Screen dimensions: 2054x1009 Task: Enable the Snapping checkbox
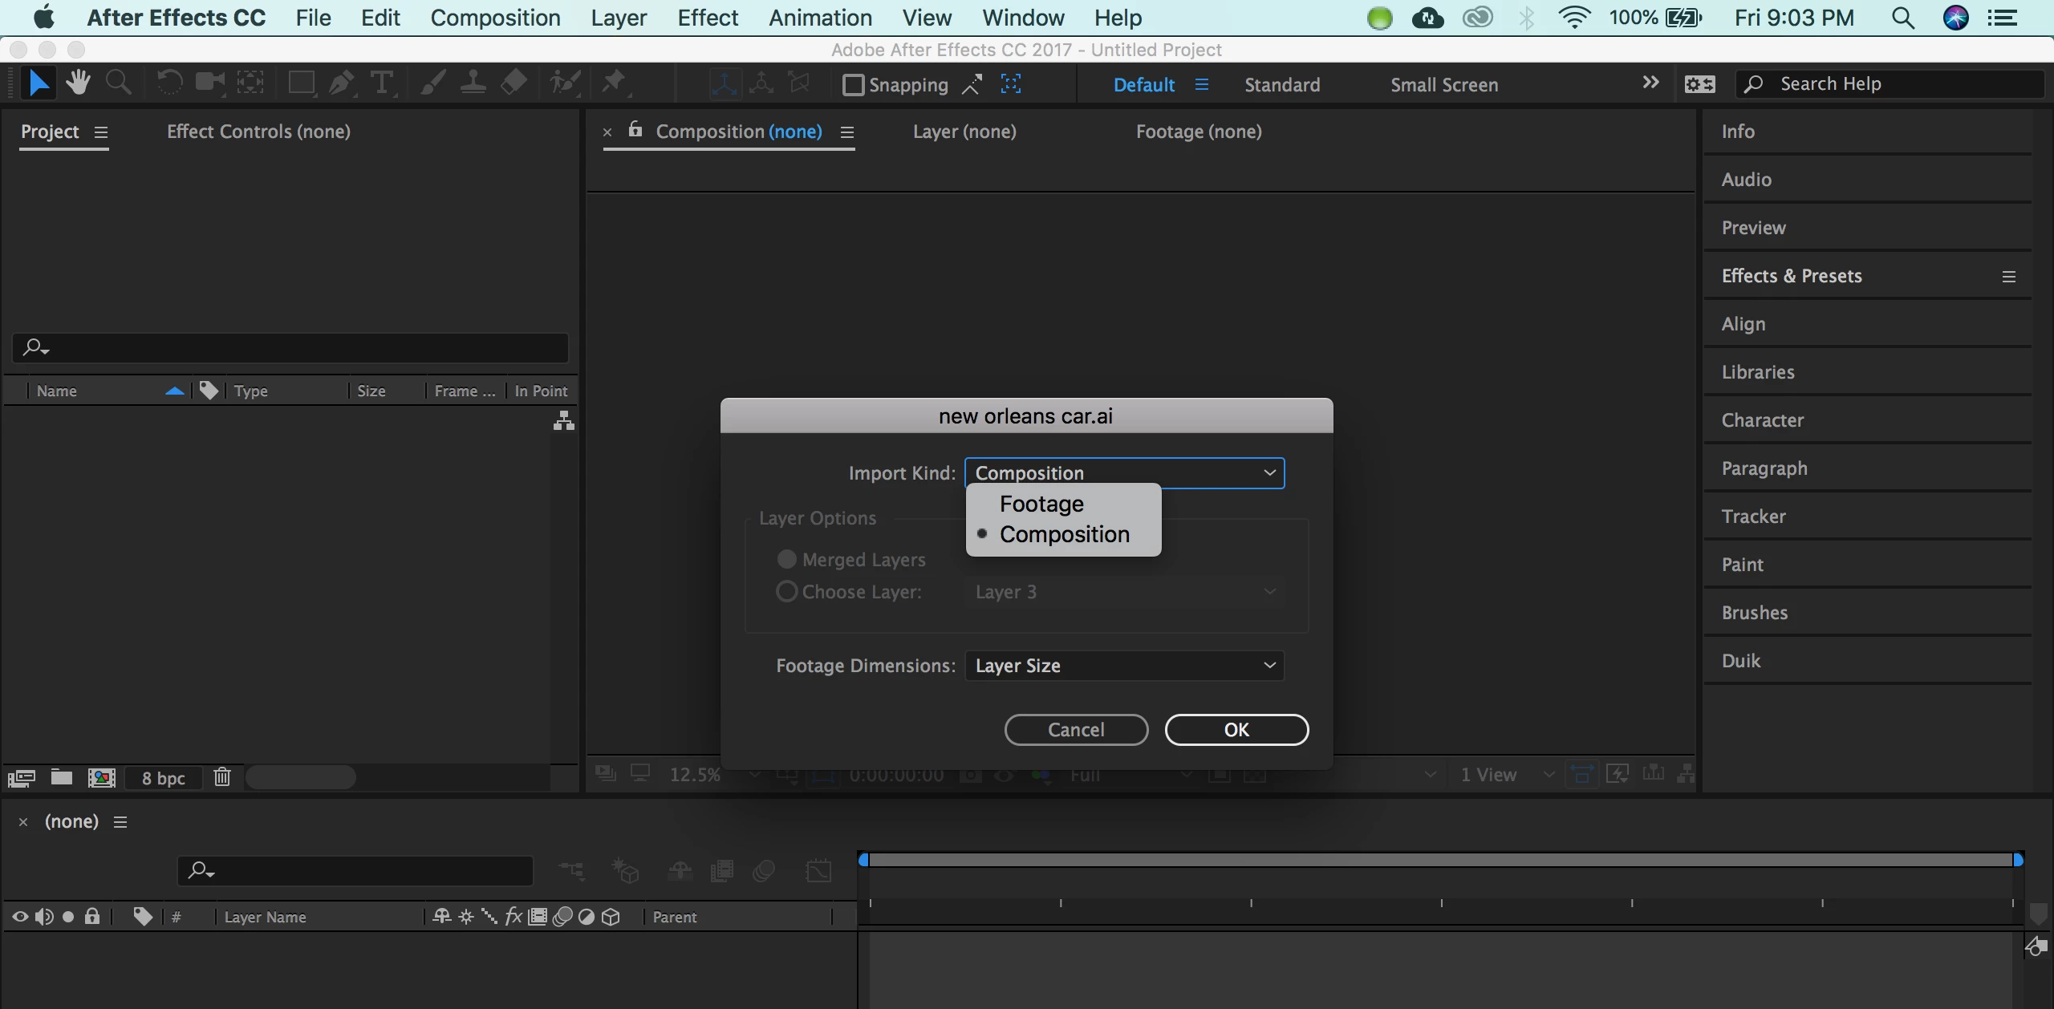point(853,84)
